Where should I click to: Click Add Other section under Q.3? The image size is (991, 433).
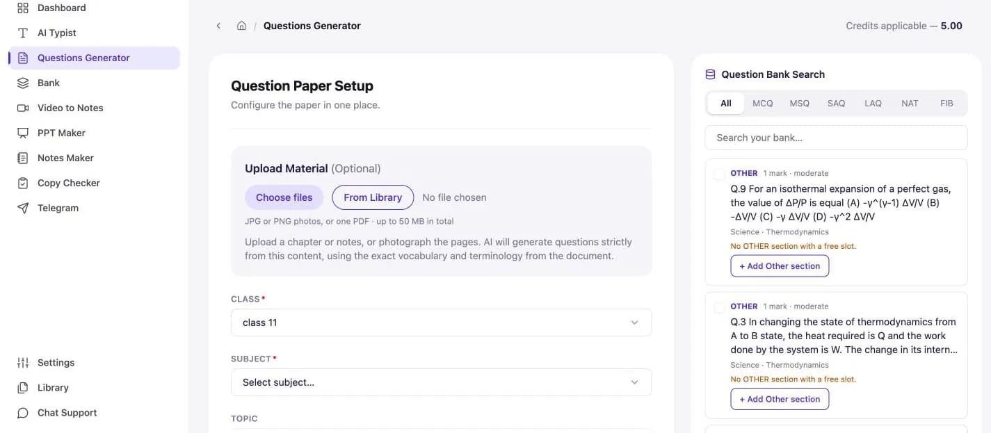coord(780,399)
